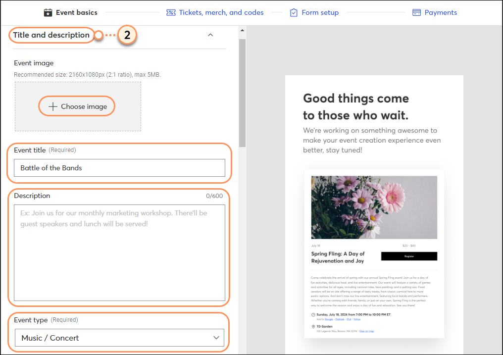
Task: Click the Event image label
Action: [x=34, y=63]
